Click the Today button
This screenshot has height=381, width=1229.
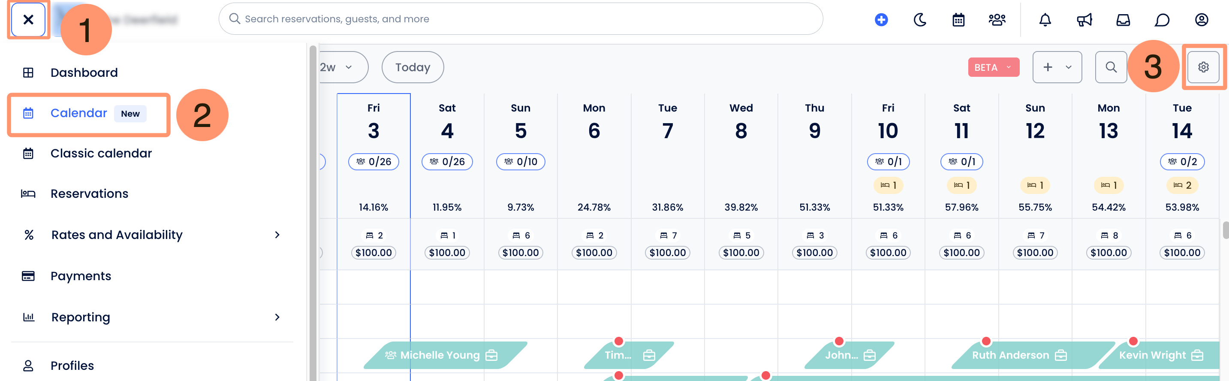412,67
